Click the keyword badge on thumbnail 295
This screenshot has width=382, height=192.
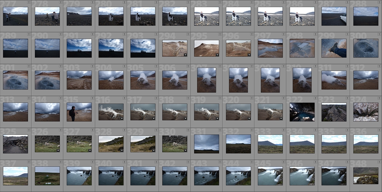tap(217, 55)
